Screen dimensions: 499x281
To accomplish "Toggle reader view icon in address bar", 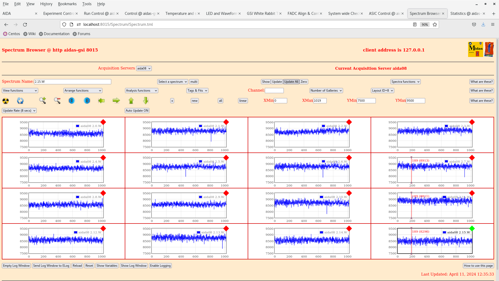I will [415, 24].
